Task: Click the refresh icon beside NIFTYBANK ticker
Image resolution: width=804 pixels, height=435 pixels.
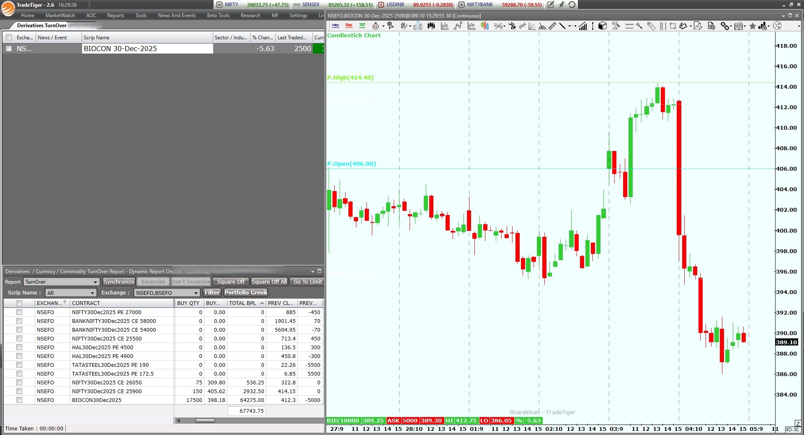Action: pyautogui.click(x=572, y=5)
